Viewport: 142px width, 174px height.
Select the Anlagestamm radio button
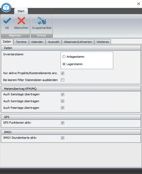64,57
